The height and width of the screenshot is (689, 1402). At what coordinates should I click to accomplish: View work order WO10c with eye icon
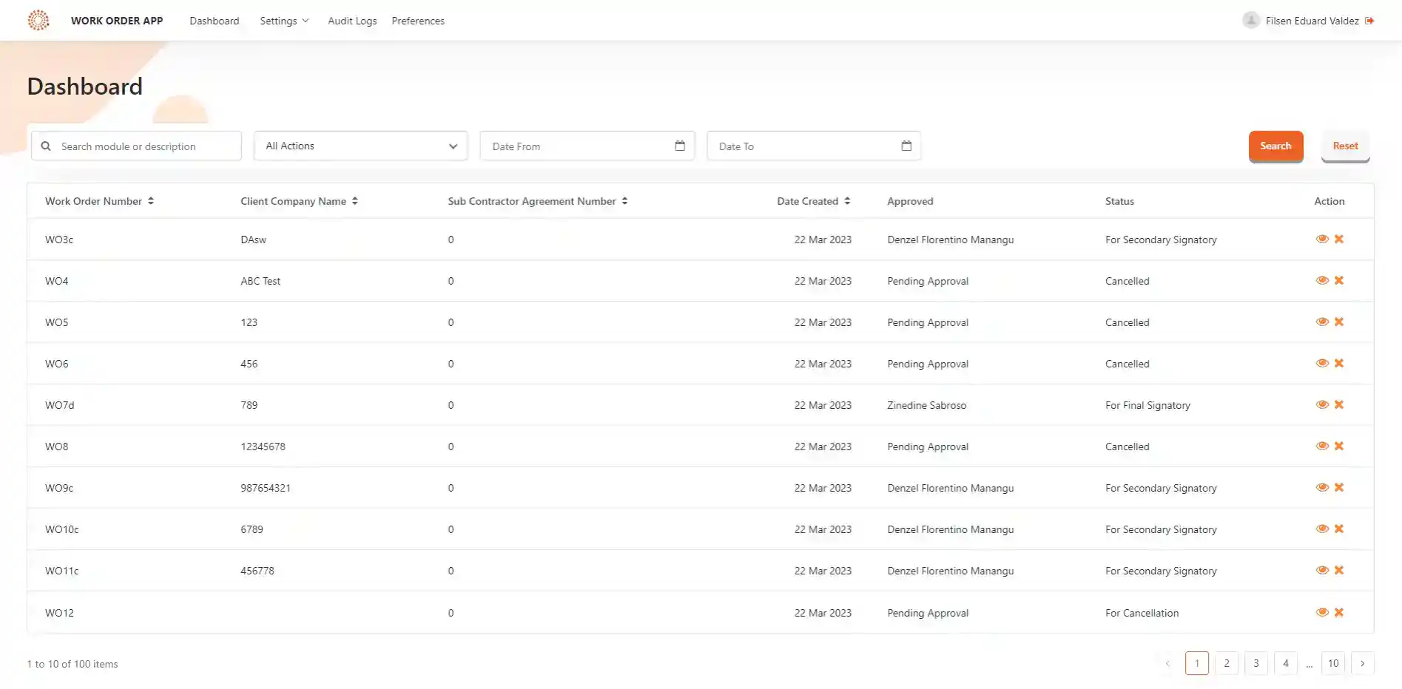(1322, 529)
